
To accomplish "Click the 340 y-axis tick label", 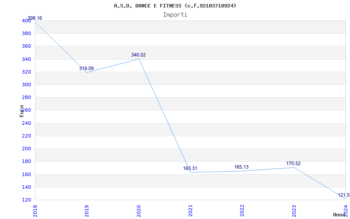I will (x=26, y=60).
